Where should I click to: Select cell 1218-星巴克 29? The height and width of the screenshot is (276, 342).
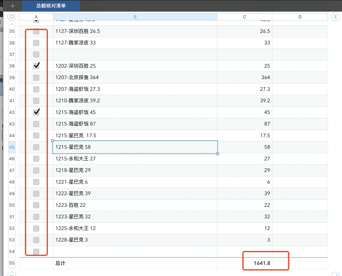[135, 170]
